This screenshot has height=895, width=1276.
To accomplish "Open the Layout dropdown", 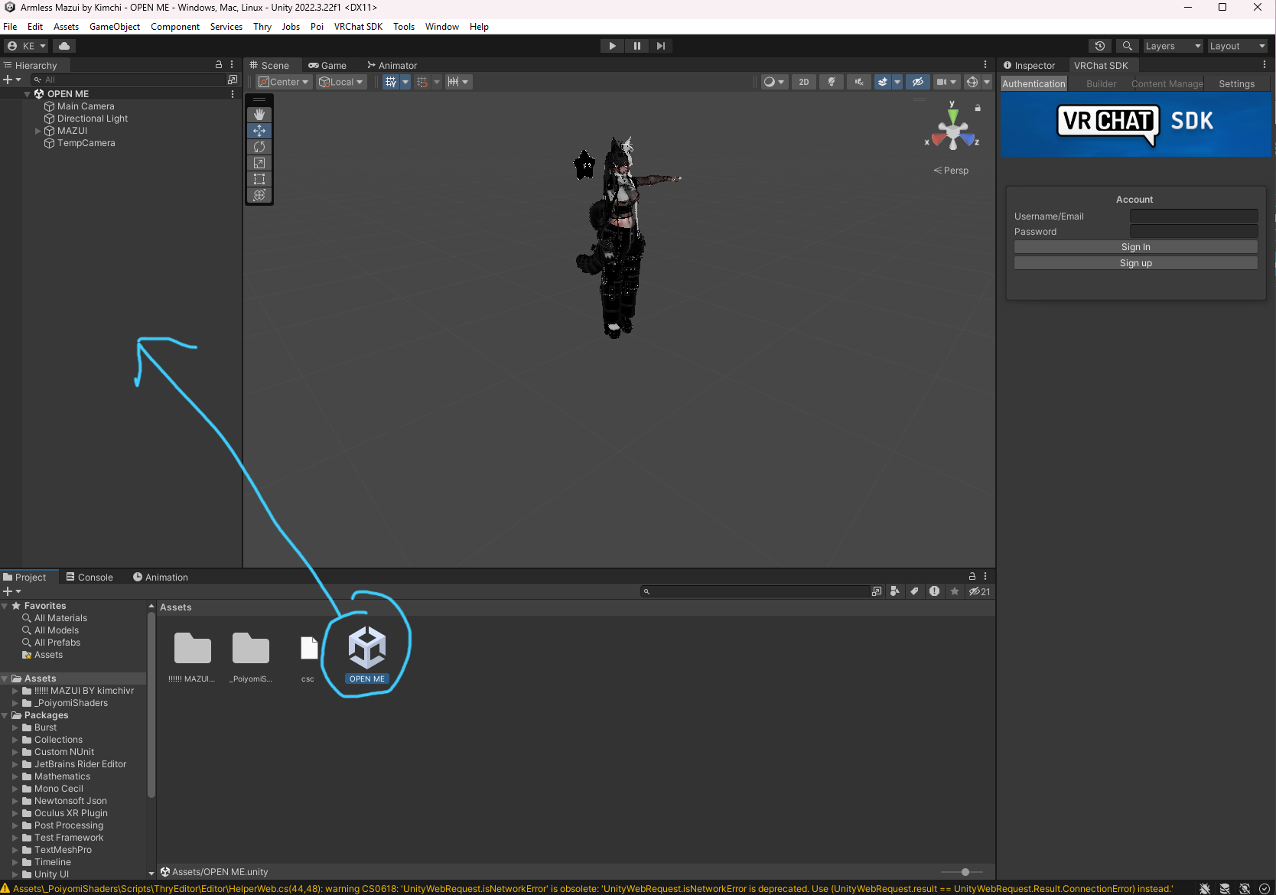I will click(x=1237, y=46).
